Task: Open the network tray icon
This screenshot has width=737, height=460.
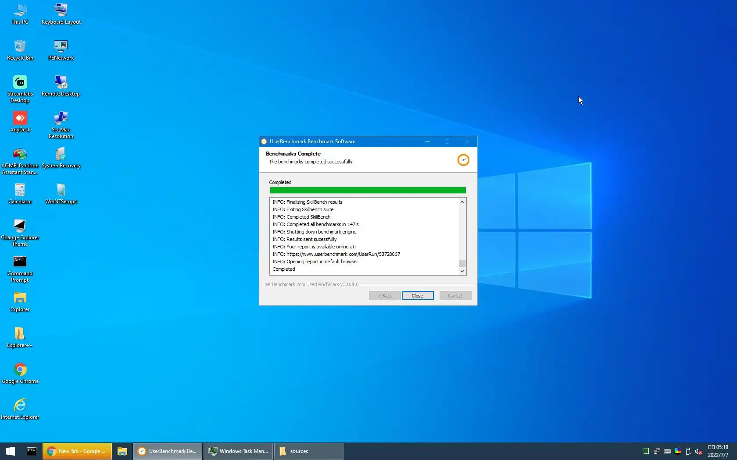Action: (656, 451)
